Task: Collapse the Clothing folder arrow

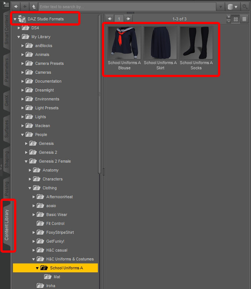Action: pyautogui.click(x=30, y=188)
